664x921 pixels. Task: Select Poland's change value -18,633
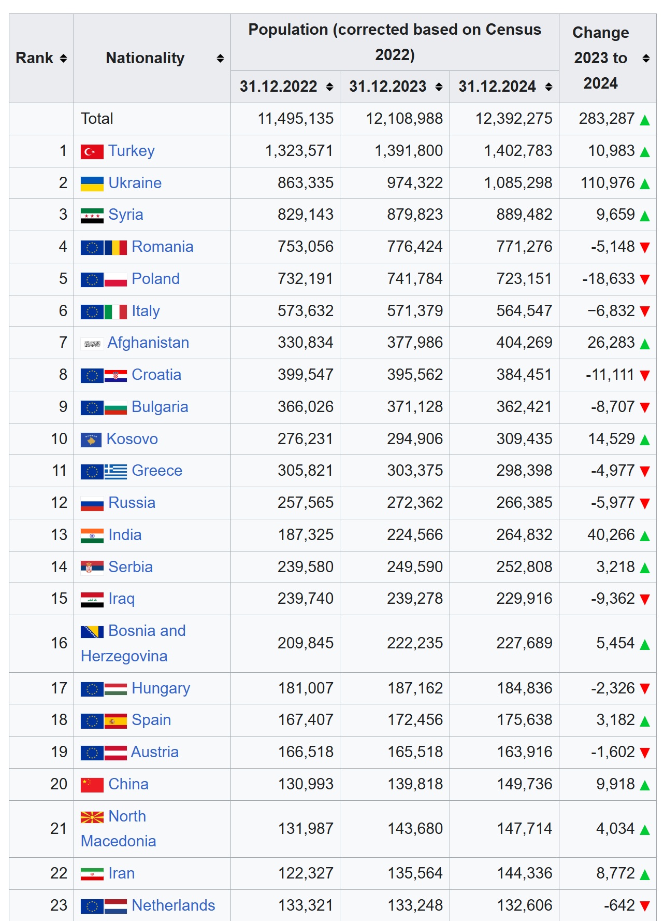click(609, 279)
